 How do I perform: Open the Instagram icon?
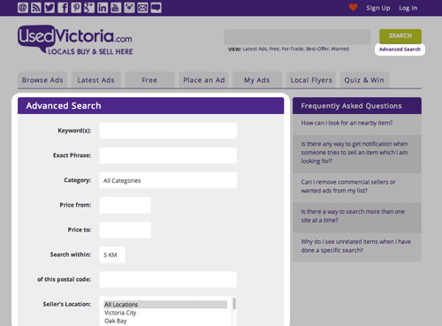[x=129, y=8]
